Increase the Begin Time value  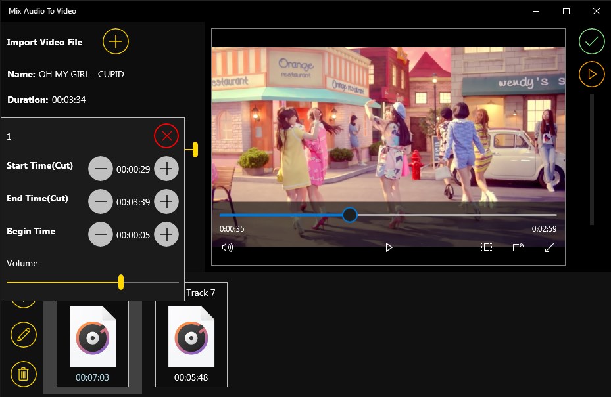[x=166, y=234]
